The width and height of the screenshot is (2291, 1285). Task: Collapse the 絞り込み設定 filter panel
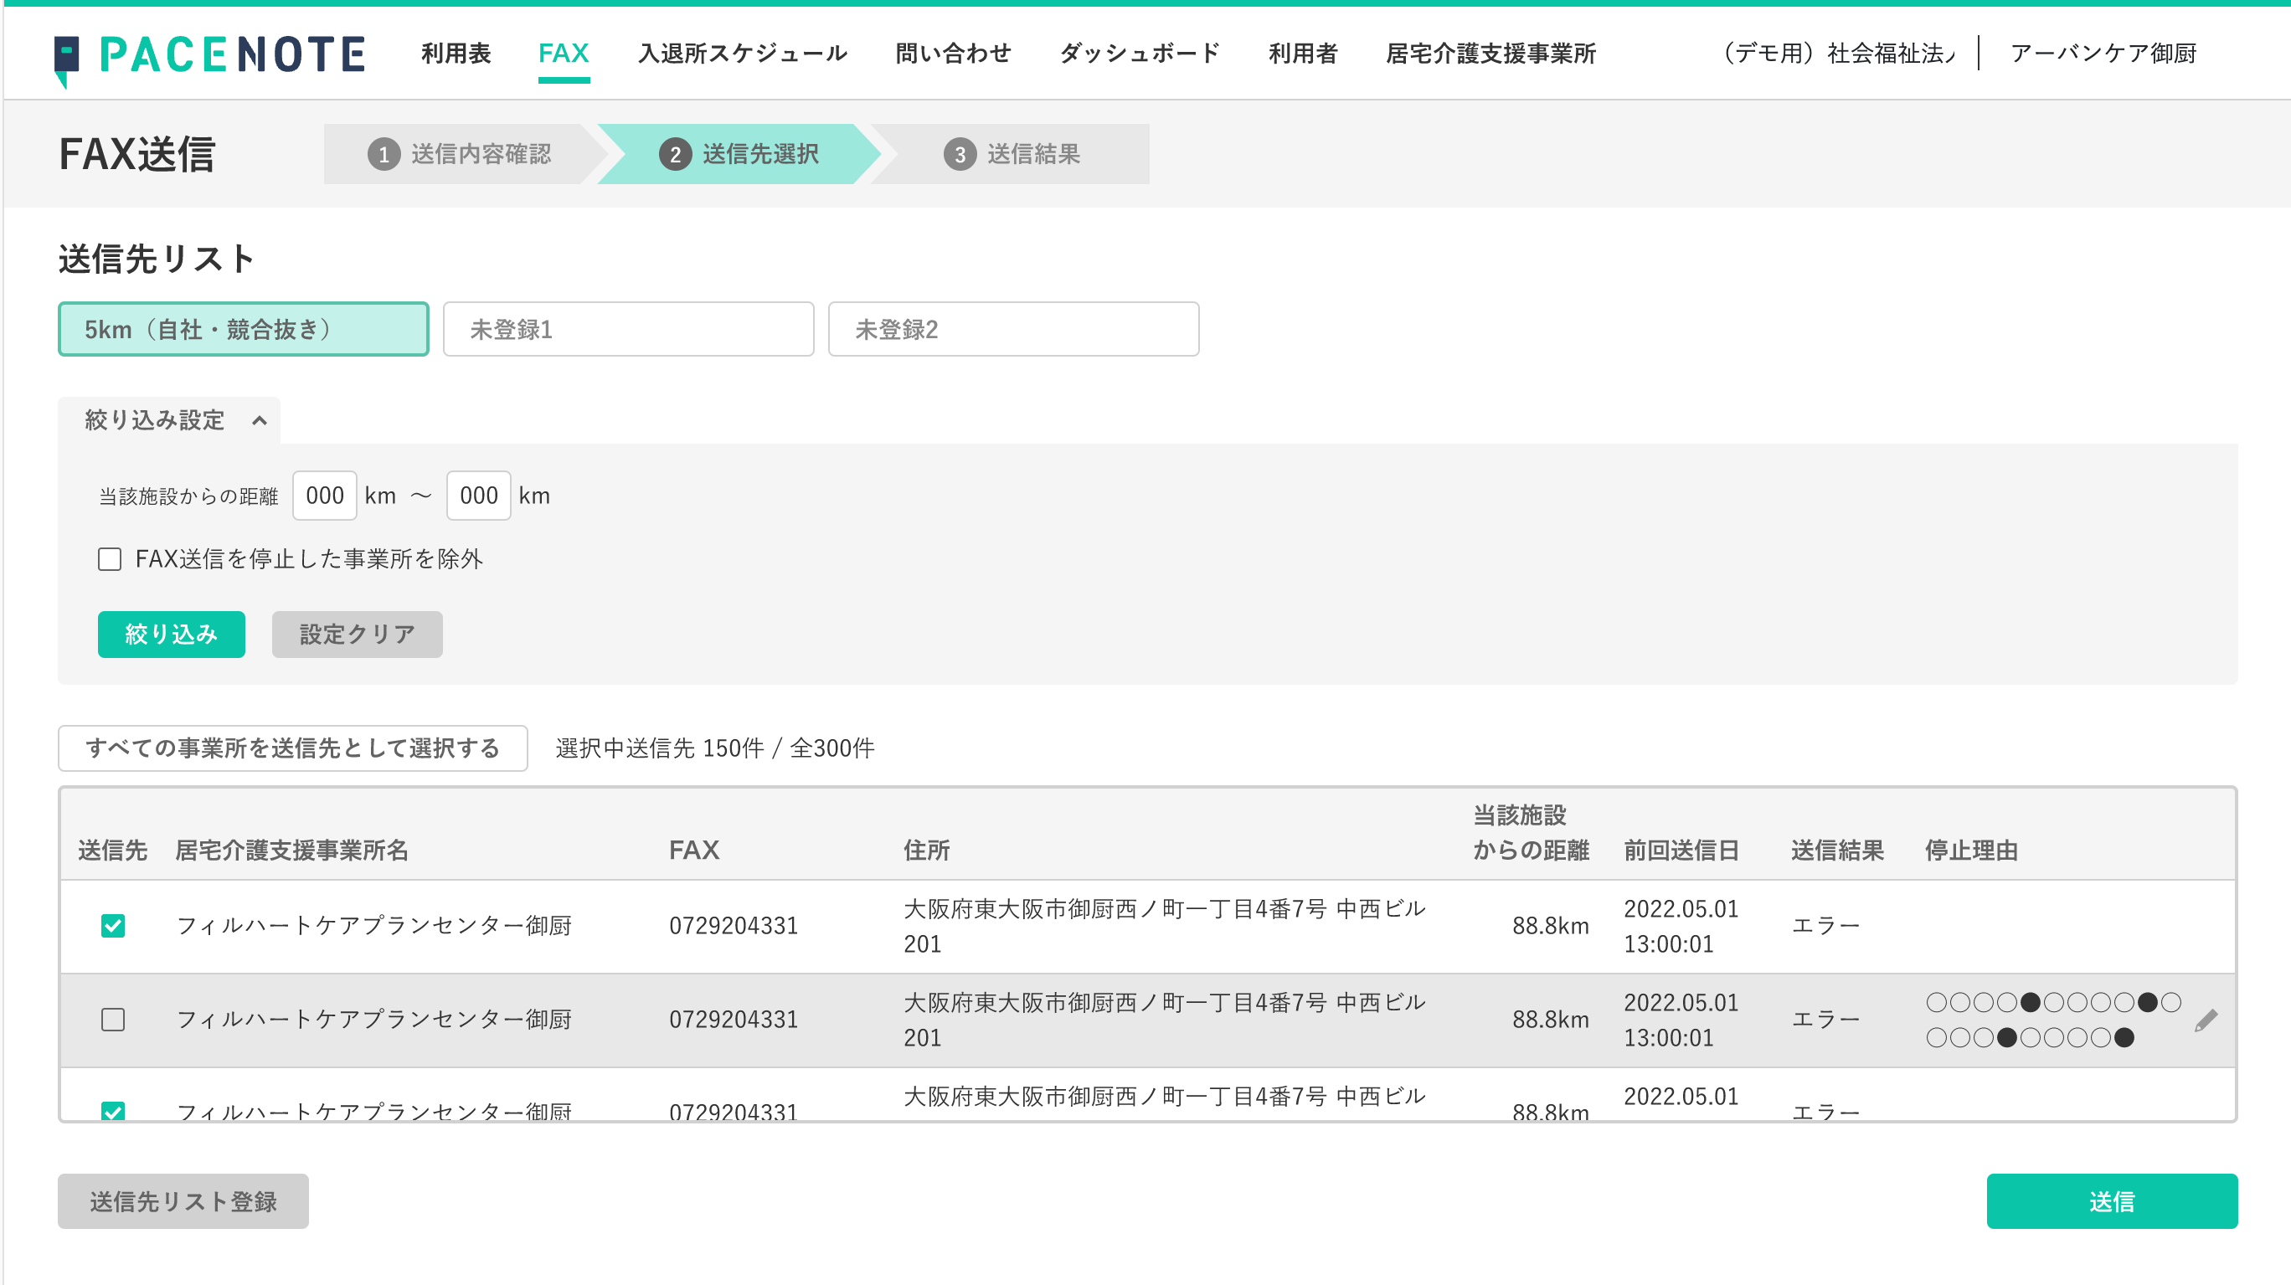pos(259,419)
